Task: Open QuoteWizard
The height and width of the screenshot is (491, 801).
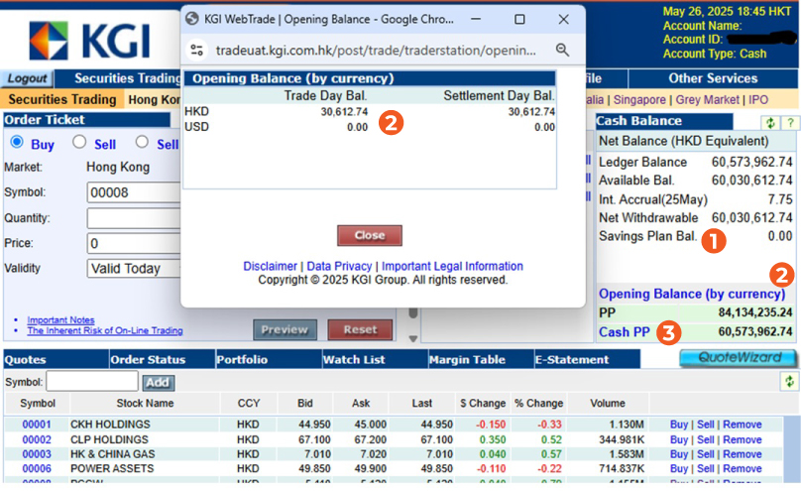Action: (739, 358)
